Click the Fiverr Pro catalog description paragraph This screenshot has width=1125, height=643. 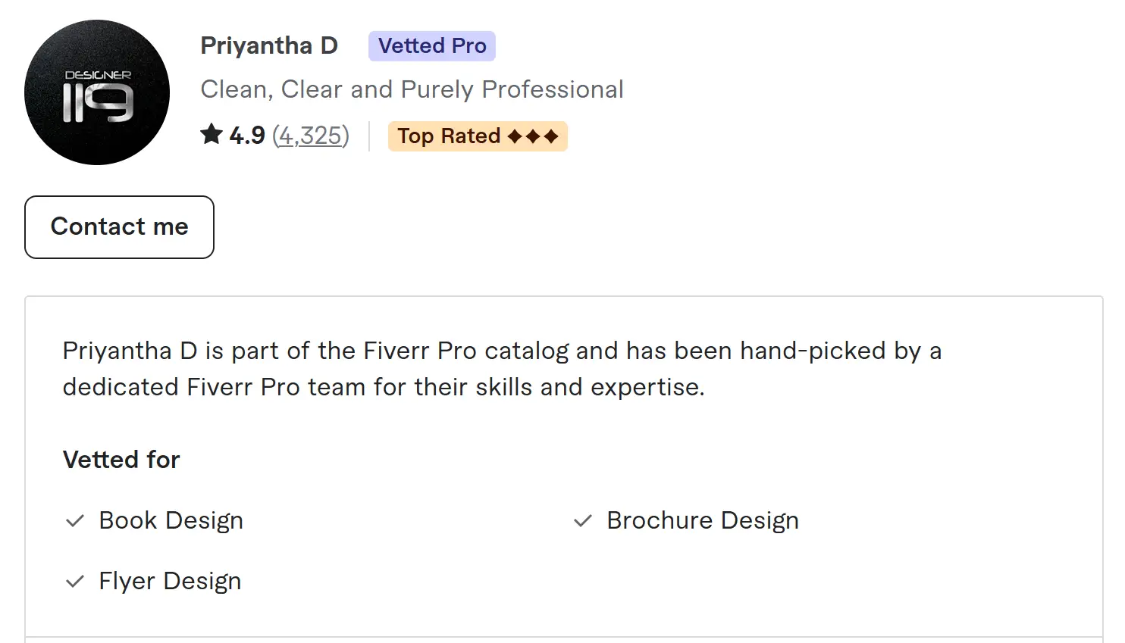[x=502, y=351]
